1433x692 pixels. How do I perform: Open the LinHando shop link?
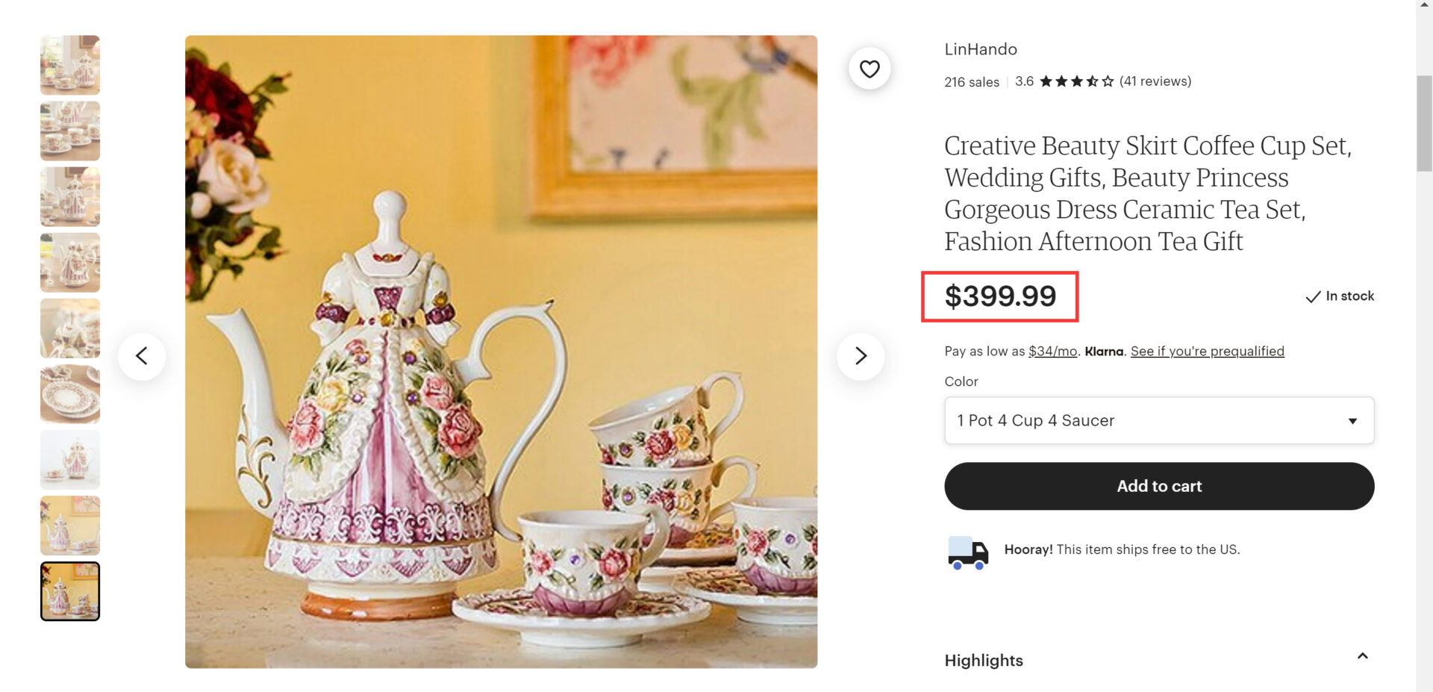tap(980, 49)
